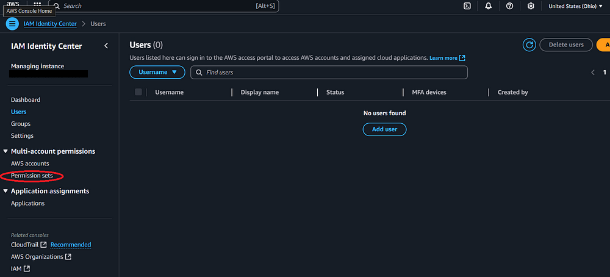Screen dimensions: 610x277
Task: Open the United States (Ohio) region selector
Action: pos(575,6)
